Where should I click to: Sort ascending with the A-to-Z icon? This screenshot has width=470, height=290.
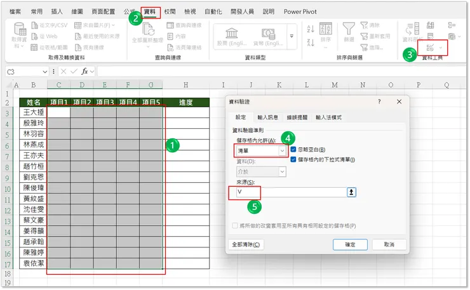311,29
